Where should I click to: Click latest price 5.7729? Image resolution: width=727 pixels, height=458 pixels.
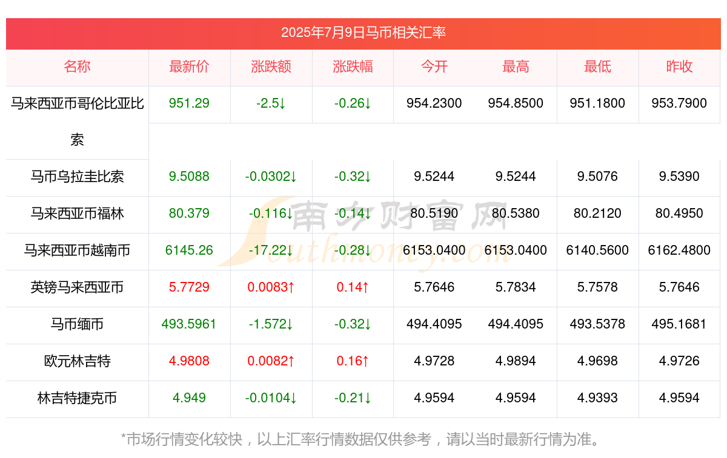pyautogui.click(x=190, y=287)
